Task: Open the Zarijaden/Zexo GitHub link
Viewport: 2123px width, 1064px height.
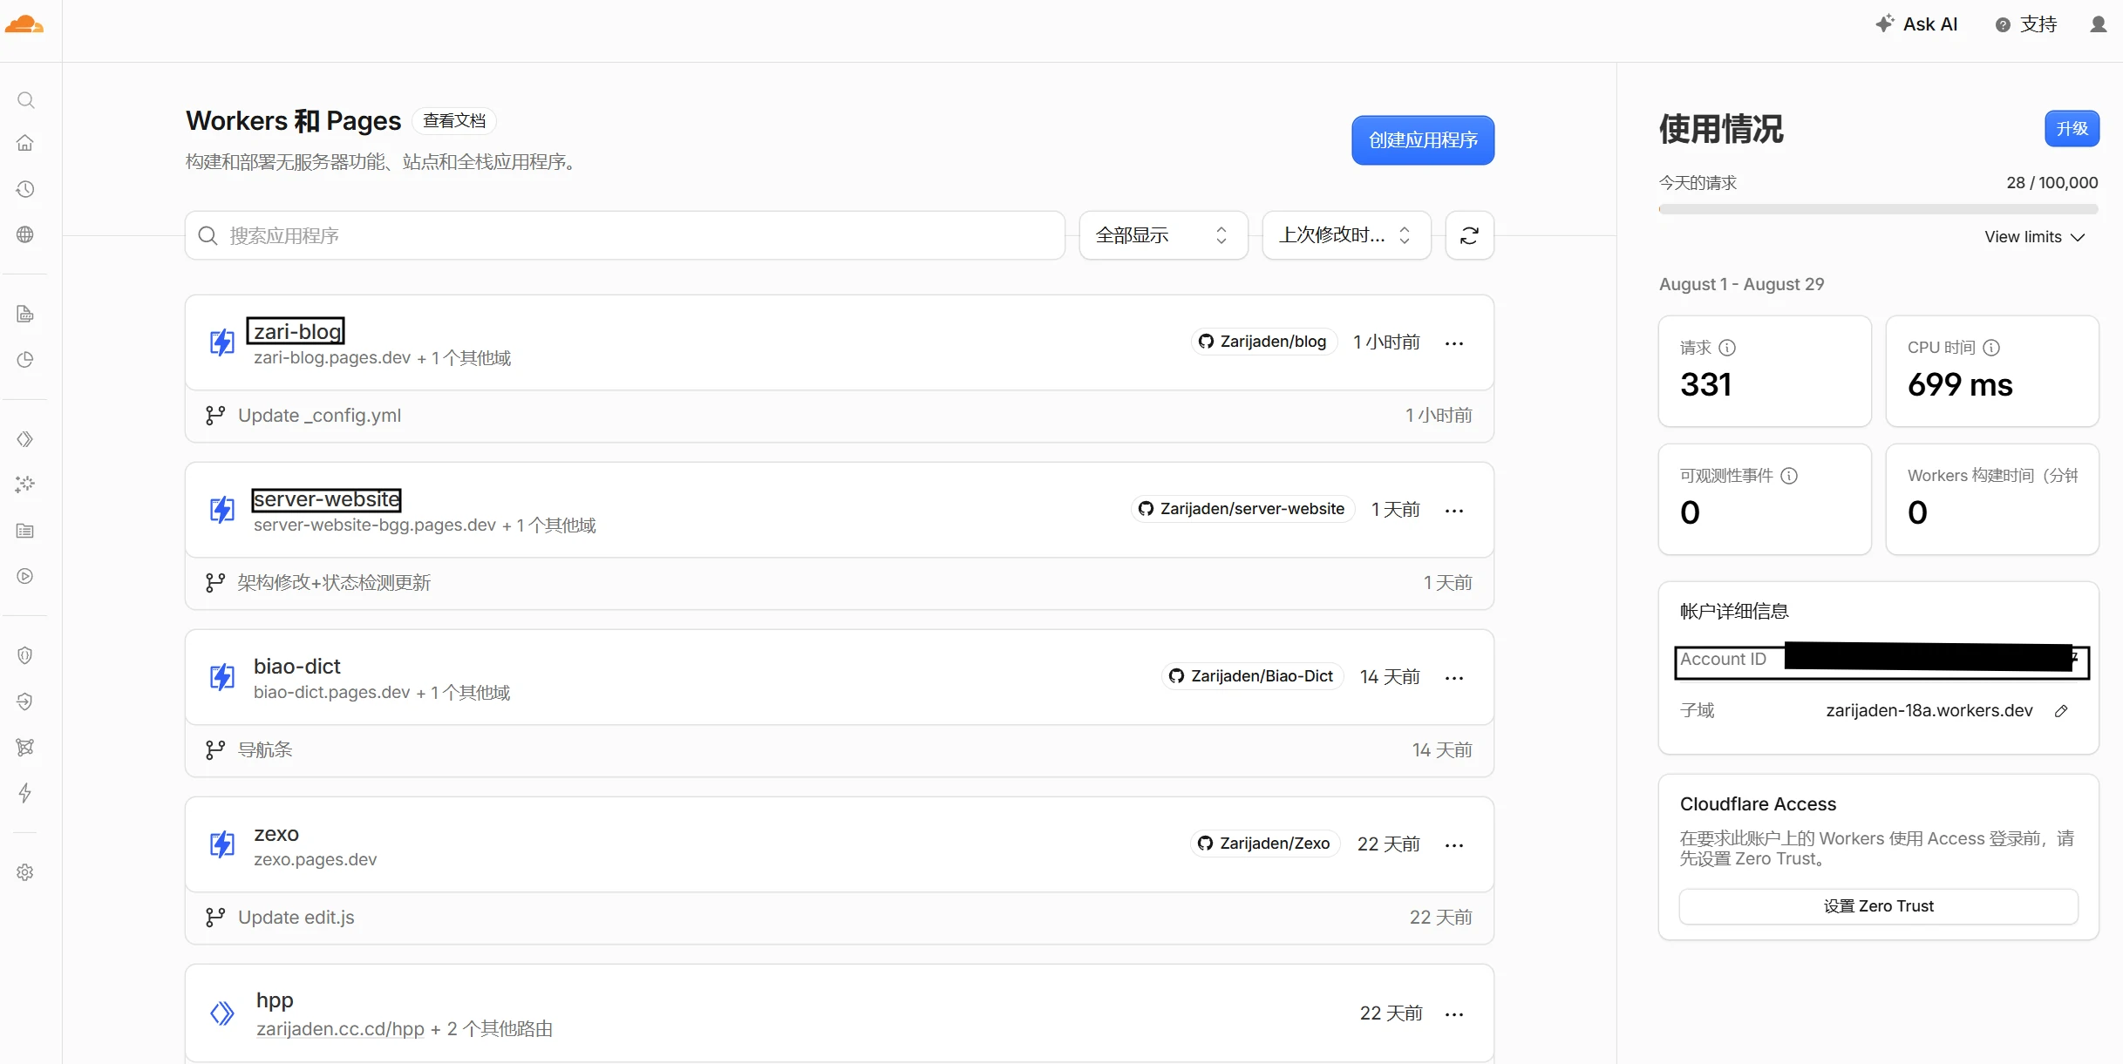Action: pyautogui.click(x=1264, y=844)
